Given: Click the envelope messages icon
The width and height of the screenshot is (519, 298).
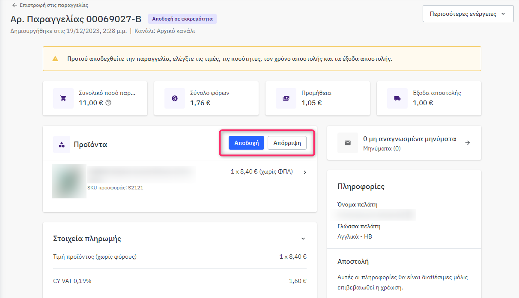Looking at the screenshot, I should (348, 143).
